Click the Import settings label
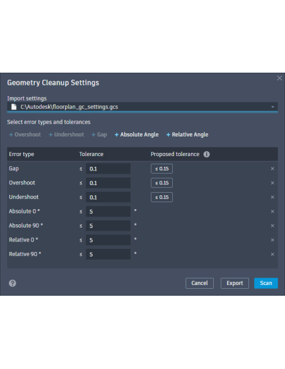This screenshot has height=369, width=285. coord(26,99)
